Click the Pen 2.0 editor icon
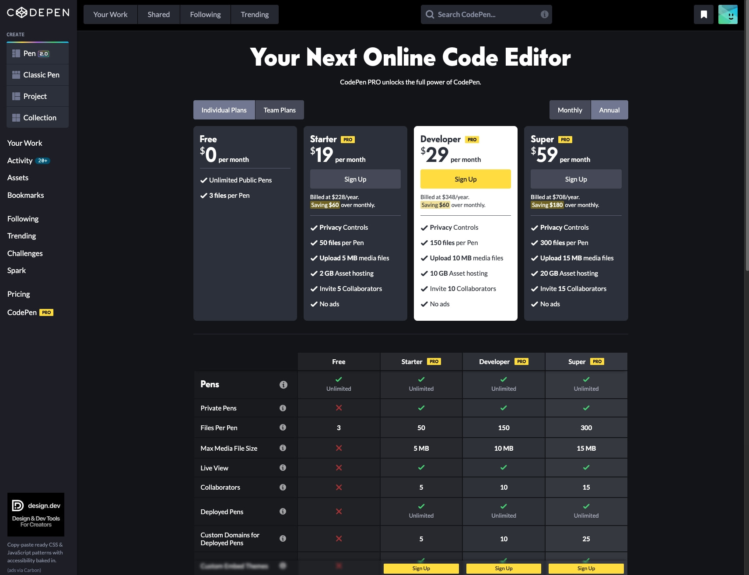Screen dimensions: 749x575 [16, 53]
